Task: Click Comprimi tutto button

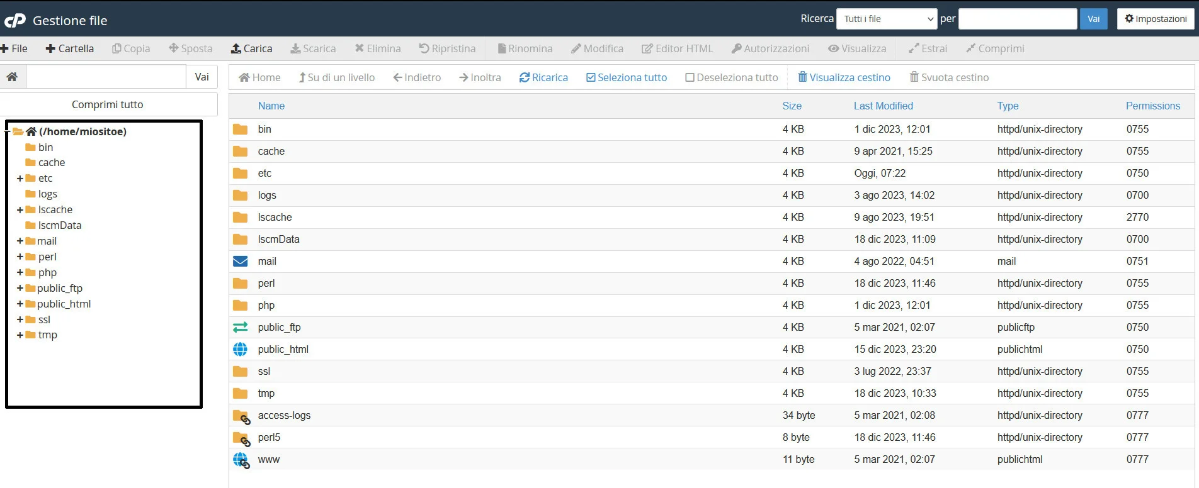Action: 108,104
